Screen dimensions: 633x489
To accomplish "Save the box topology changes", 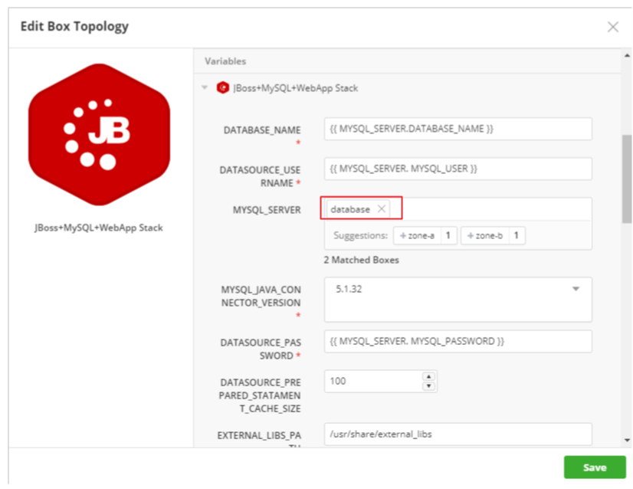I will [595, 468].
